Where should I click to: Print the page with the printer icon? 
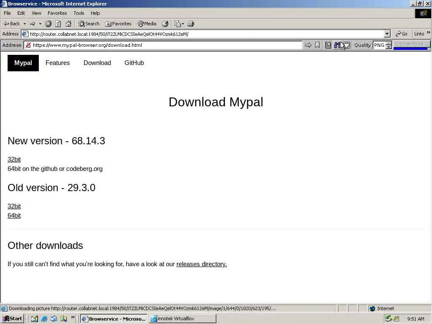pos(191,24)
